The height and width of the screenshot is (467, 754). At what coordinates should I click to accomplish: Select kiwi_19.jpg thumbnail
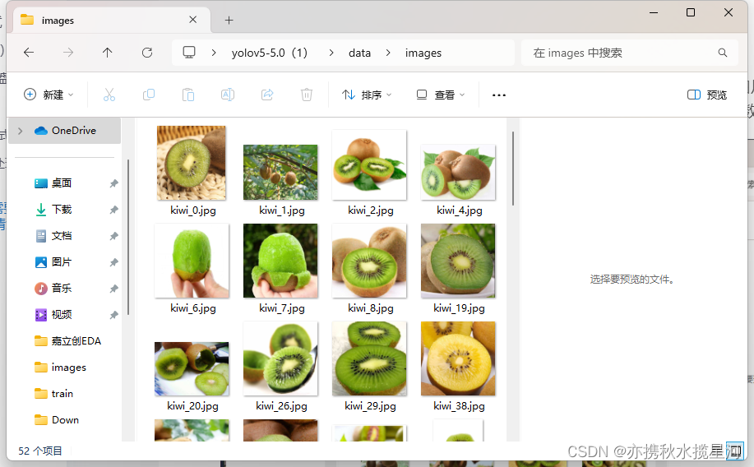click(458, 260)
